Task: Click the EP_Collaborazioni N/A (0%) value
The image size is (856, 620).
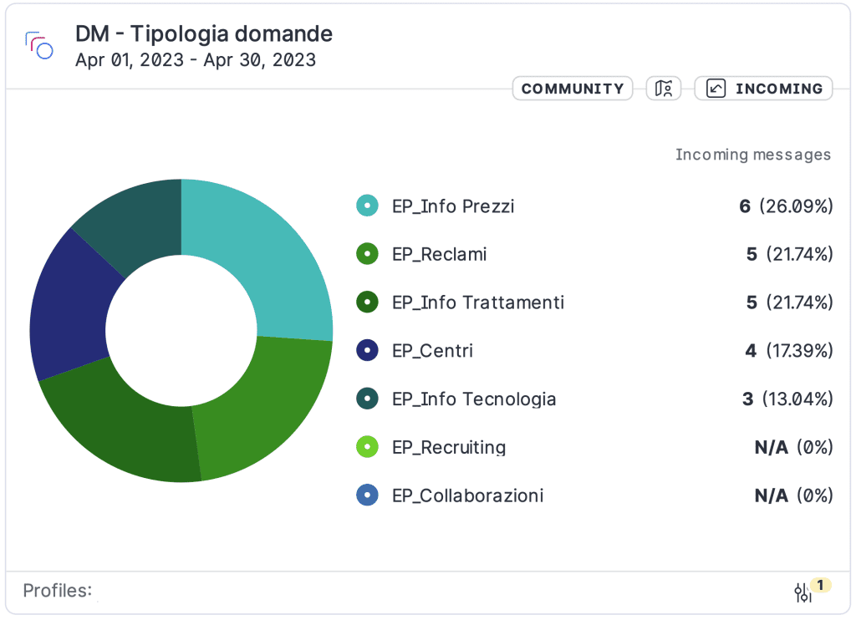Action: coord(794,495)
